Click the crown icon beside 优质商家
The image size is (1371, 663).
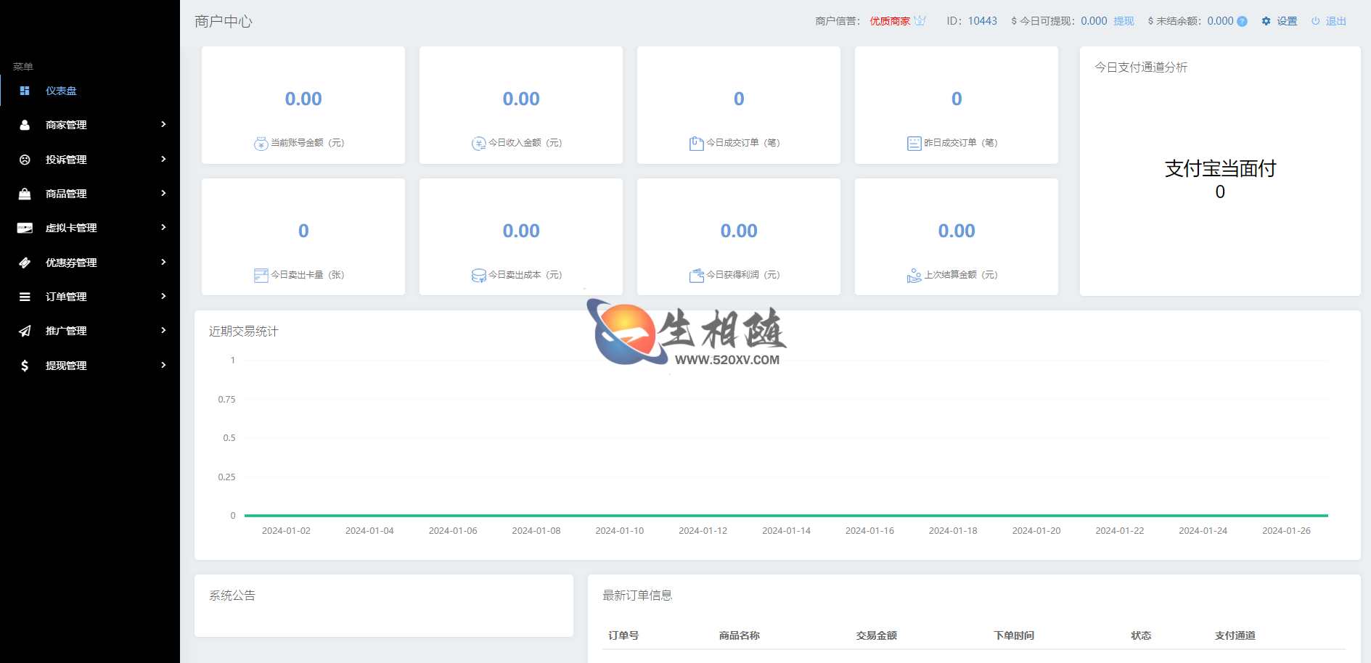pos(920,21)
